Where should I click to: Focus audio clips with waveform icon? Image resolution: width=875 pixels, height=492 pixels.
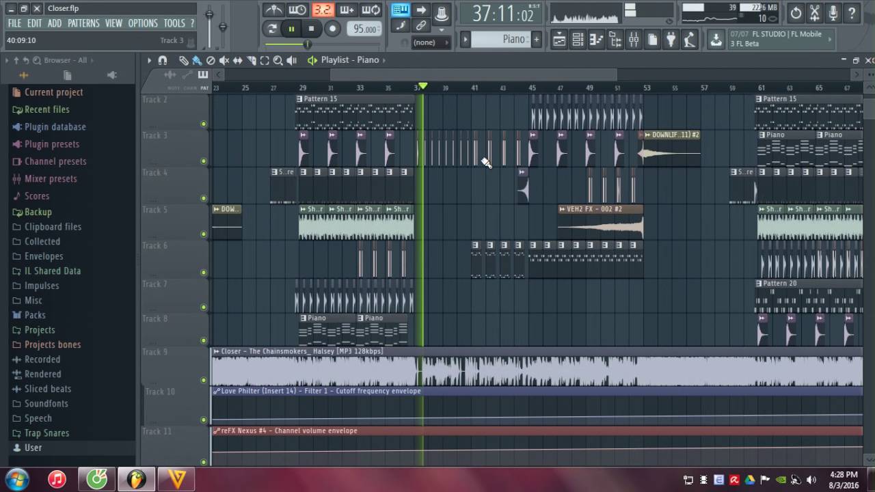[170, 74]
